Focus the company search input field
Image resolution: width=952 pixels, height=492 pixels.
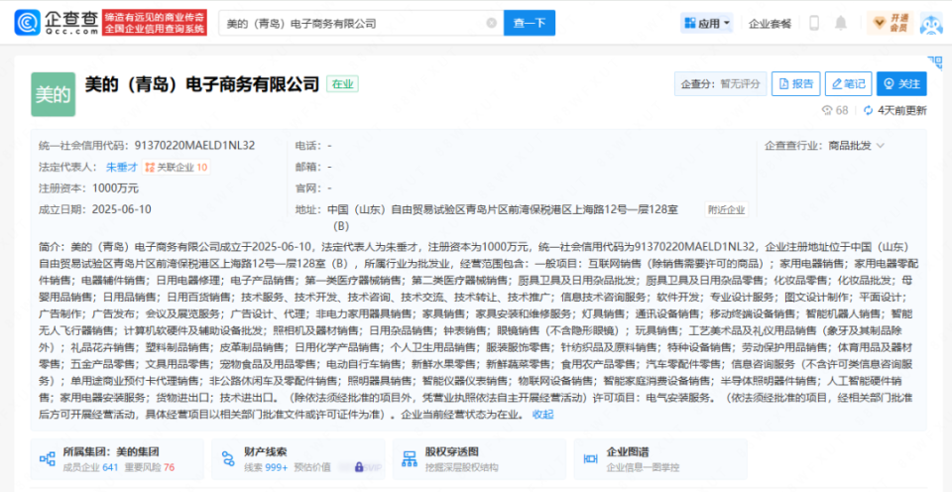pos(361,23)
